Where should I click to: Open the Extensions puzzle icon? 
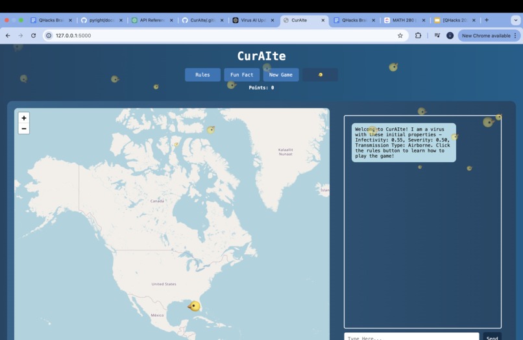pyautogui.click(x=418, y=36)
